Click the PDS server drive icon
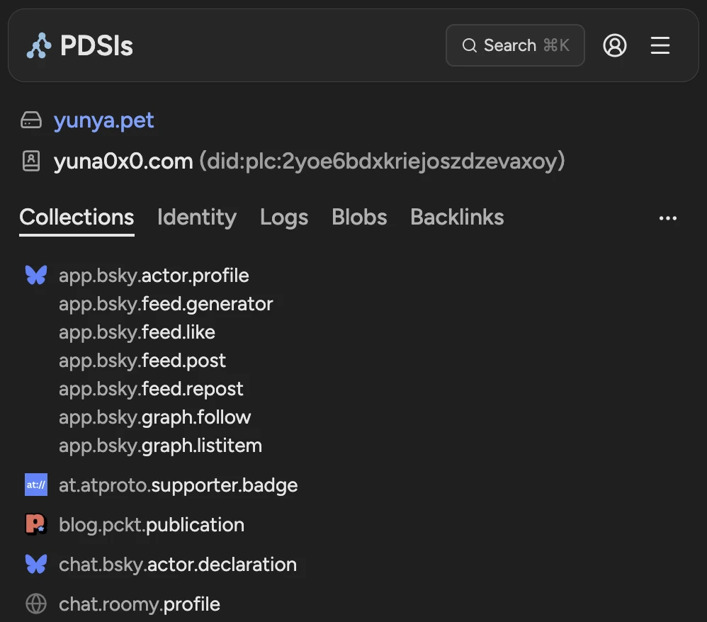 click(x=31, y=120)
